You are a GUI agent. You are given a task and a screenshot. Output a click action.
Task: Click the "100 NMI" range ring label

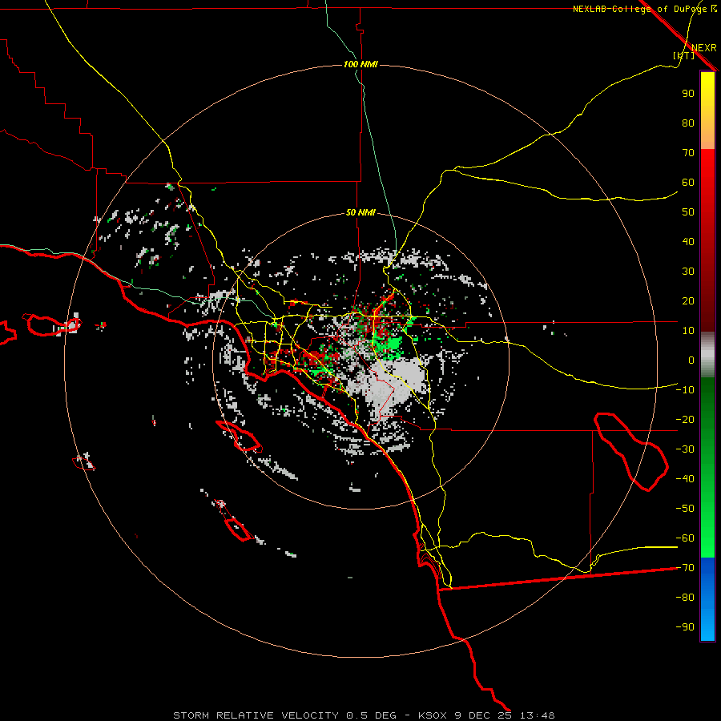click(x=360, y=64)
